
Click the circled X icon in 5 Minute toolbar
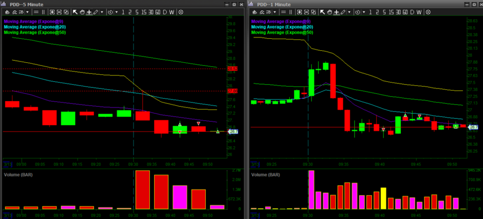tap(181, 11)
